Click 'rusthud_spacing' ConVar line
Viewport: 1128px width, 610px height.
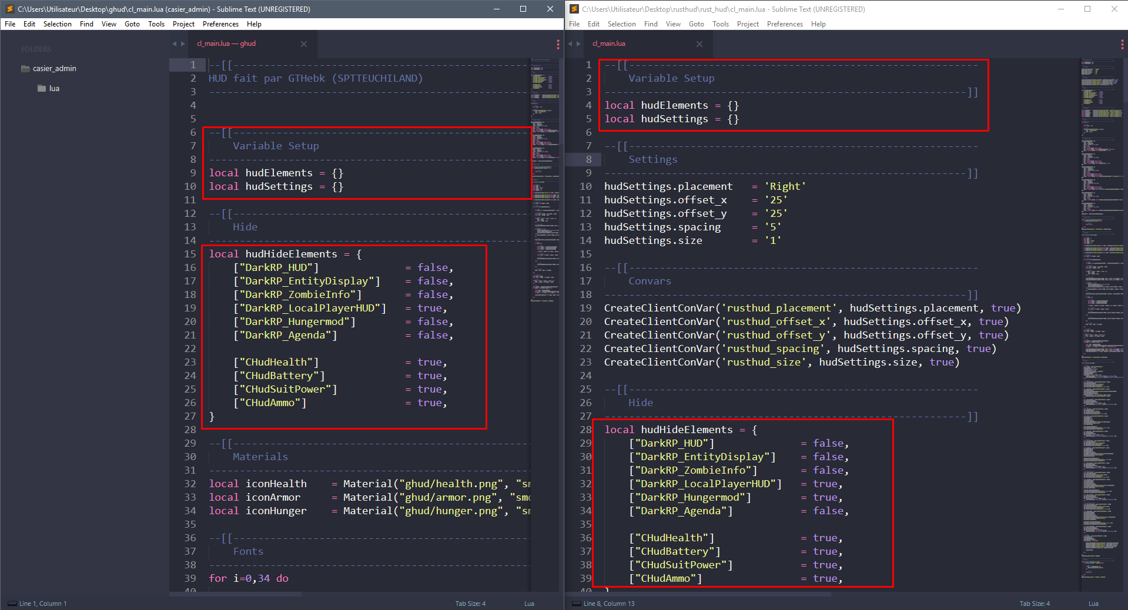point(800,348)
